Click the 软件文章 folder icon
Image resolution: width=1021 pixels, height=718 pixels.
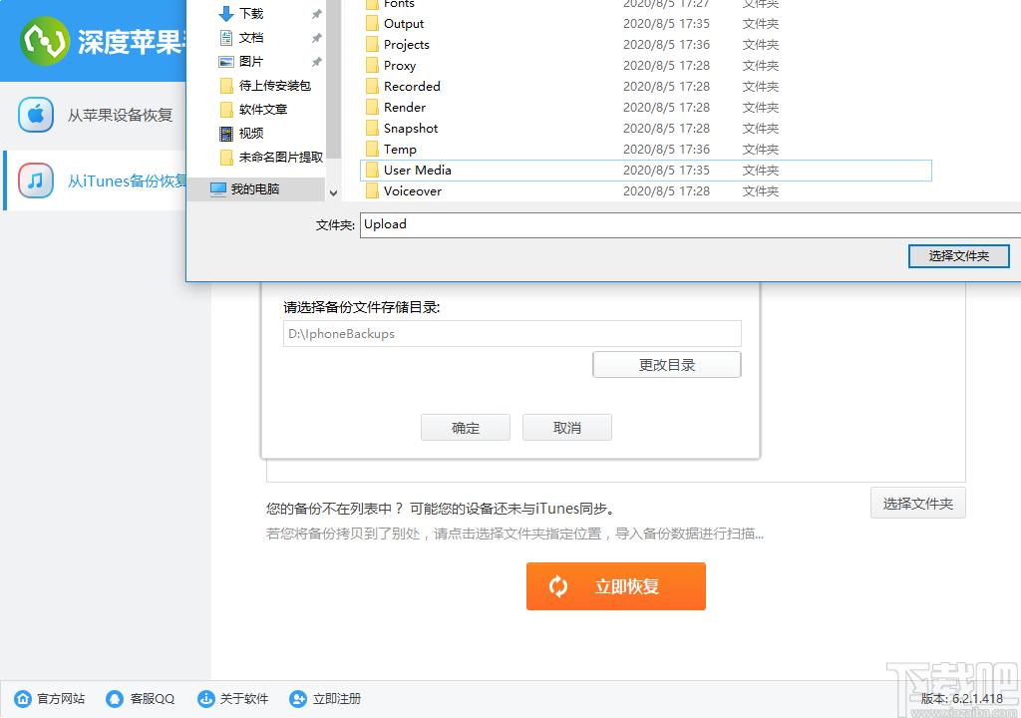coord(226,109)
